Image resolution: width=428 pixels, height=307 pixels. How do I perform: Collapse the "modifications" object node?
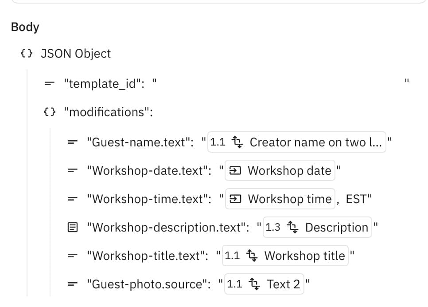[x=50, y=112]
